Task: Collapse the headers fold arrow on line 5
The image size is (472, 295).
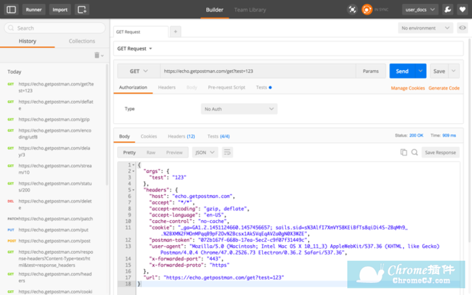Action: tap(134, 190)
